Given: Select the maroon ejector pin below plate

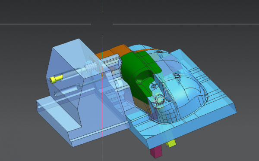Looking at the screenshot, I should click(156, 151).
